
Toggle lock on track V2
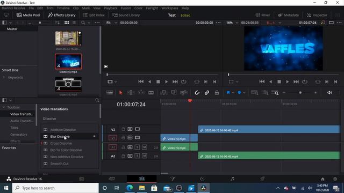click(x=123, y=129)
